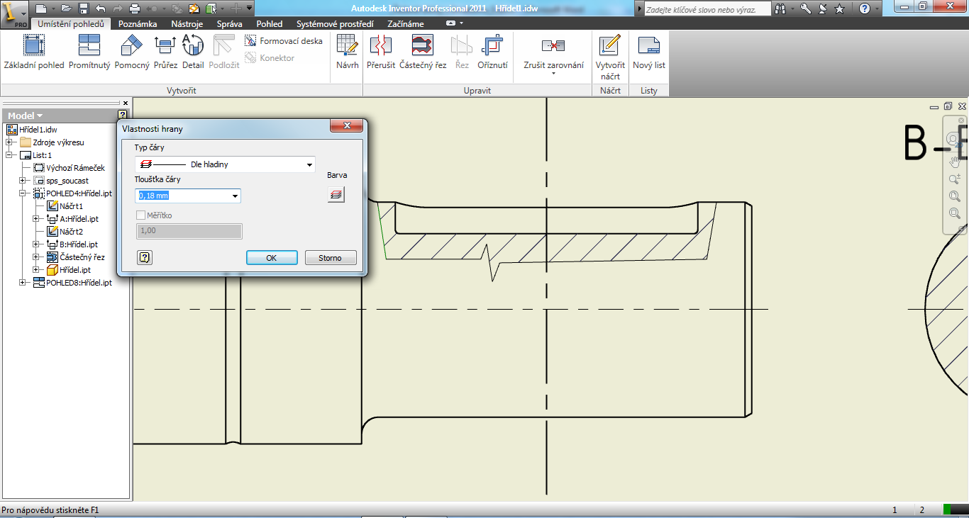Expand the POHLED8:Hřídel.ipt node
The width and height of the screenshot is (969, 518).
(x=23, y=283)
